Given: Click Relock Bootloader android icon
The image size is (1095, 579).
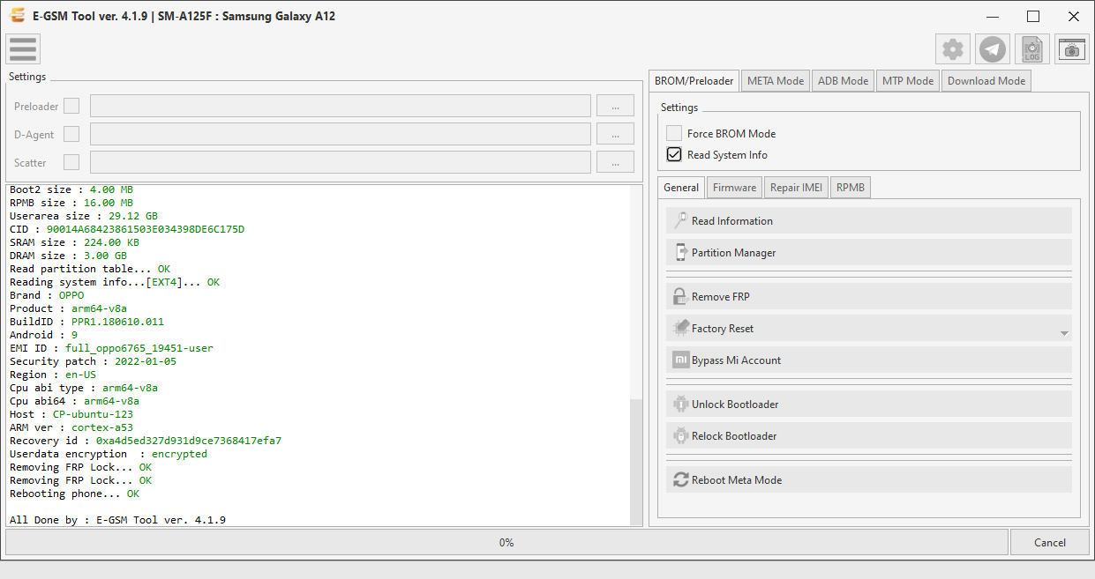Looking at the screenshot, I should click(680, 435).
